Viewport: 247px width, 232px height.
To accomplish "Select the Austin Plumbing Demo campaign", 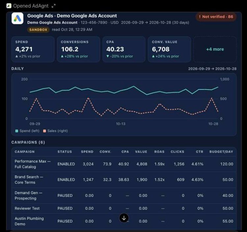I will [x=29, y=221].
